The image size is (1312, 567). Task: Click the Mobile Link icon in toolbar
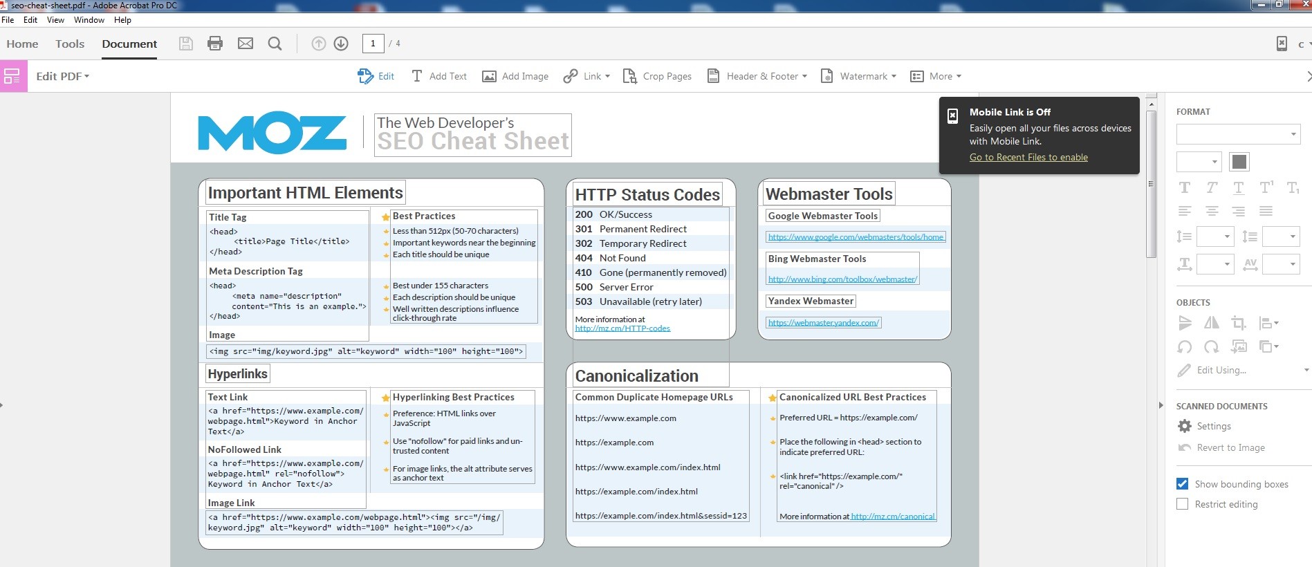pyautogui.click(x=1282, y=44)
